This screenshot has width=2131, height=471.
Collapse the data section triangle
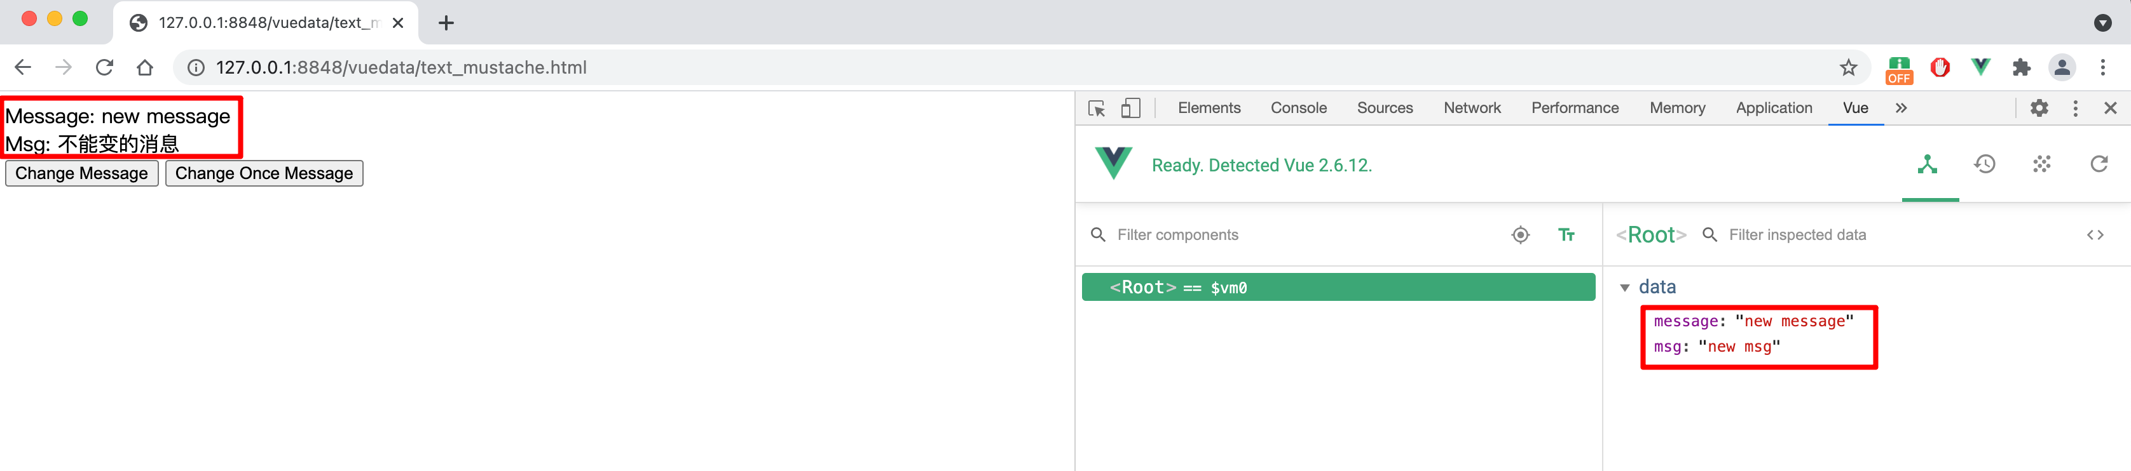click(1625, 288)
